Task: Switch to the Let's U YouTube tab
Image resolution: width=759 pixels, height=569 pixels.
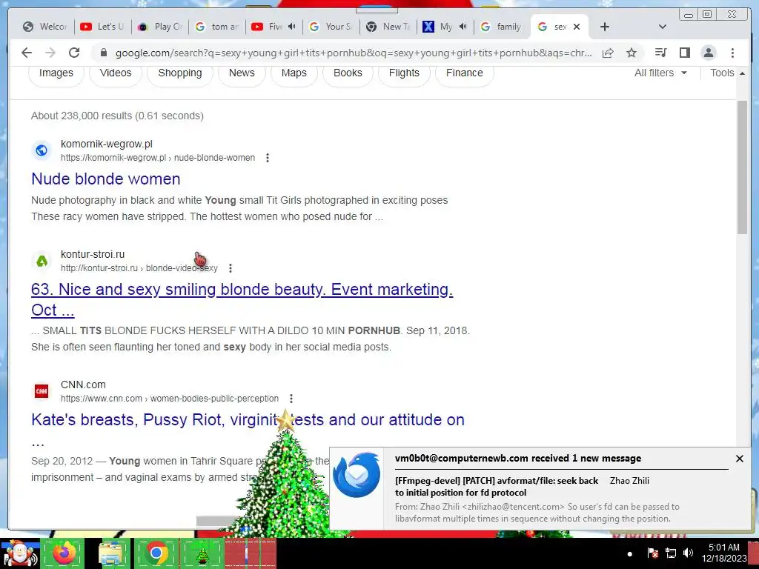Action: click(x=102, y=27)
